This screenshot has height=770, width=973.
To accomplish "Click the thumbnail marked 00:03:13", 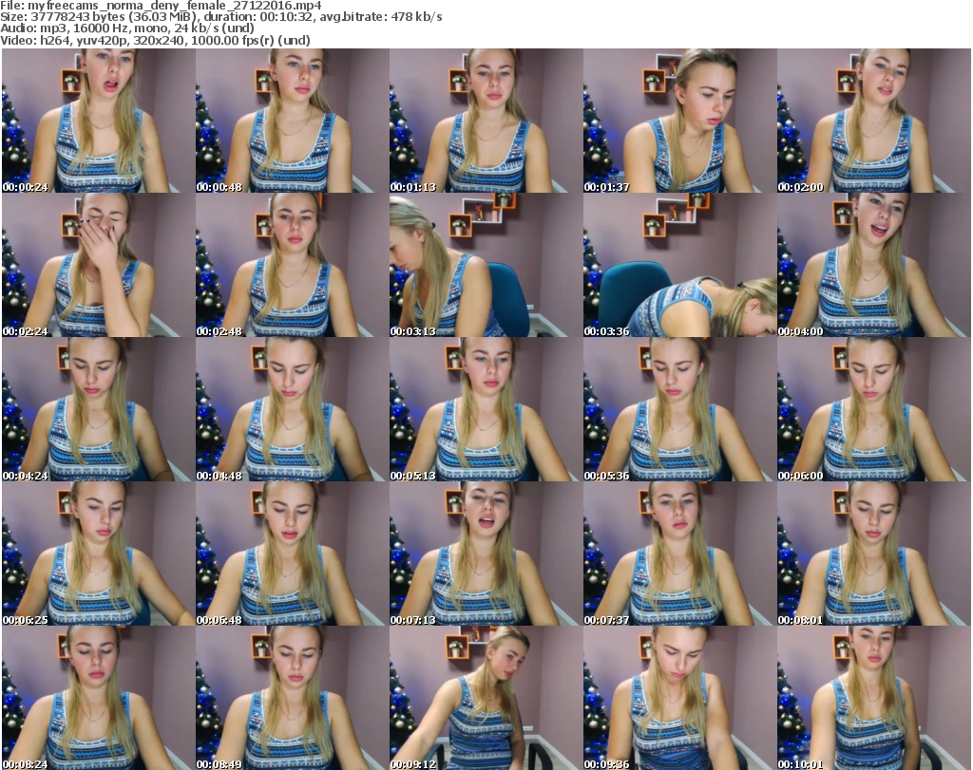I will coord(485,265).
